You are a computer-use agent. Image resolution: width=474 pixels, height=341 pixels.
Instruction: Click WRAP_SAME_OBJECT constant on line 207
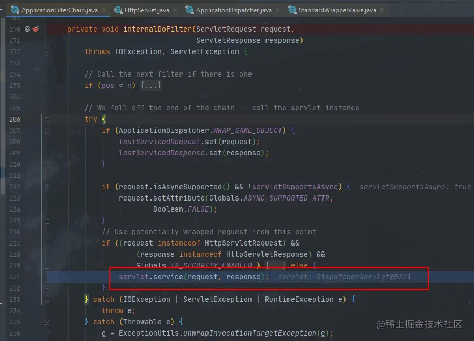248,130
